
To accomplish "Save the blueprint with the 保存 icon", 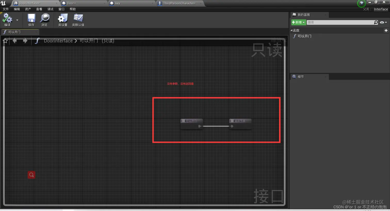I will 31,20.
